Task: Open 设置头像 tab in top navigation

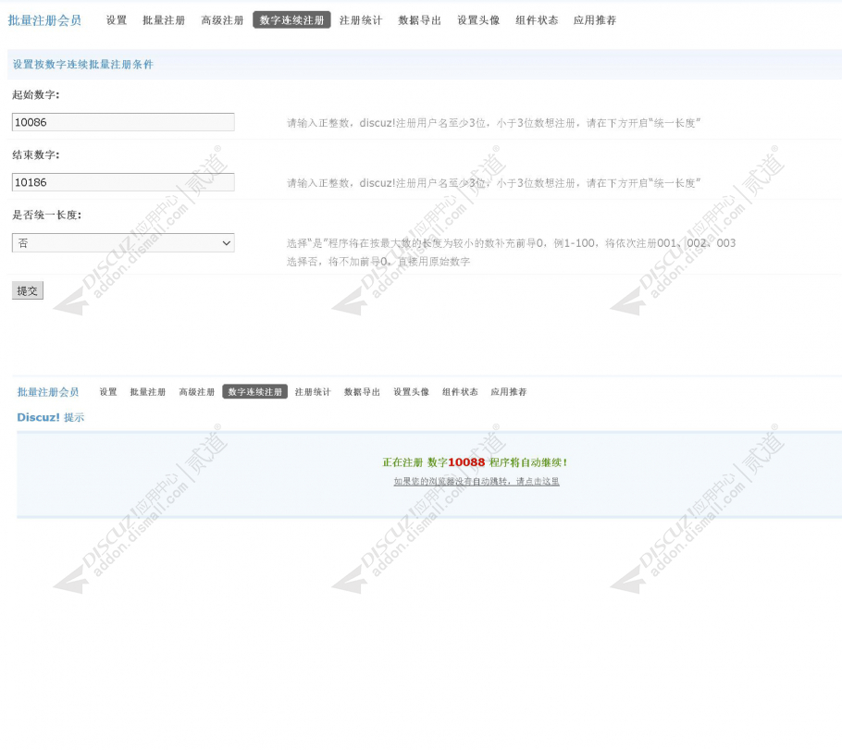Action: 478,20
